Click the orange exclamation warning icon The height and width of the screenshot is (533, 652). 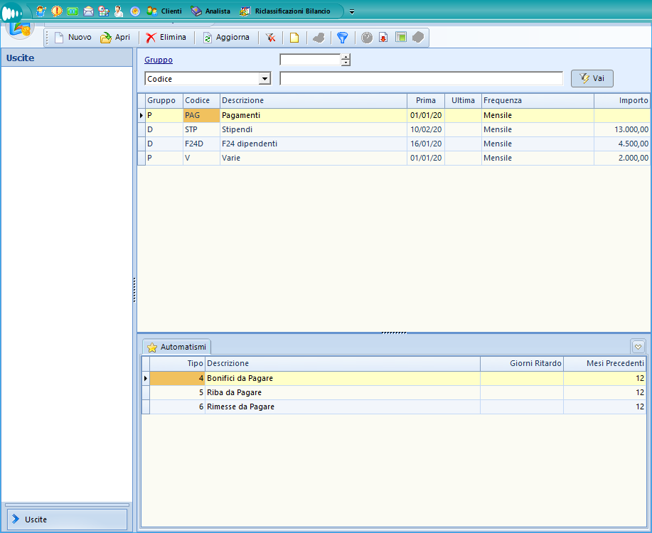click(x=57, y=11)
